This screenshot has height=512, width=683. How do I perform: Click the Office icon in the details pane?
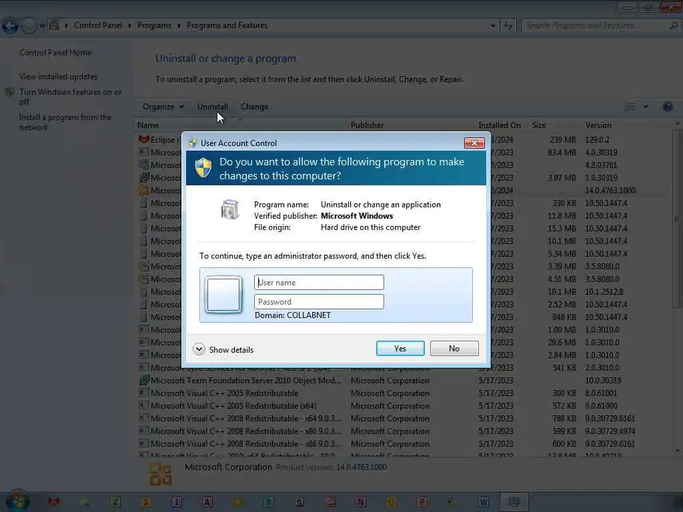point(160,474)
